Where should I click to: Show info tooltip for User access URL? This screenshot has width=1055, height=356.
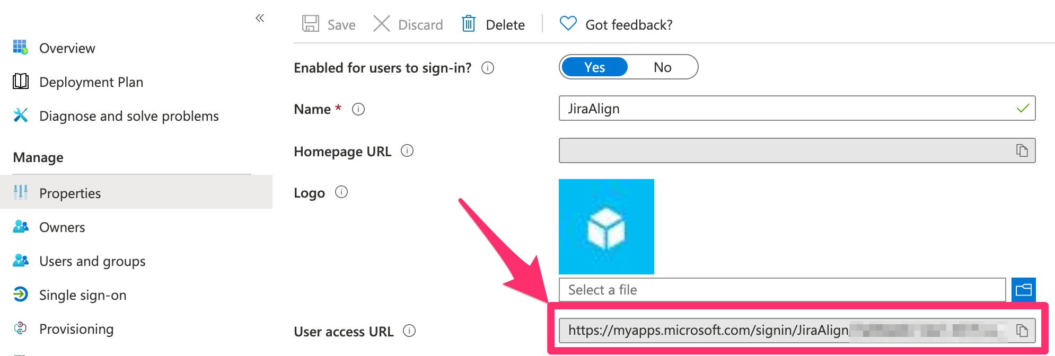(409, 331)
